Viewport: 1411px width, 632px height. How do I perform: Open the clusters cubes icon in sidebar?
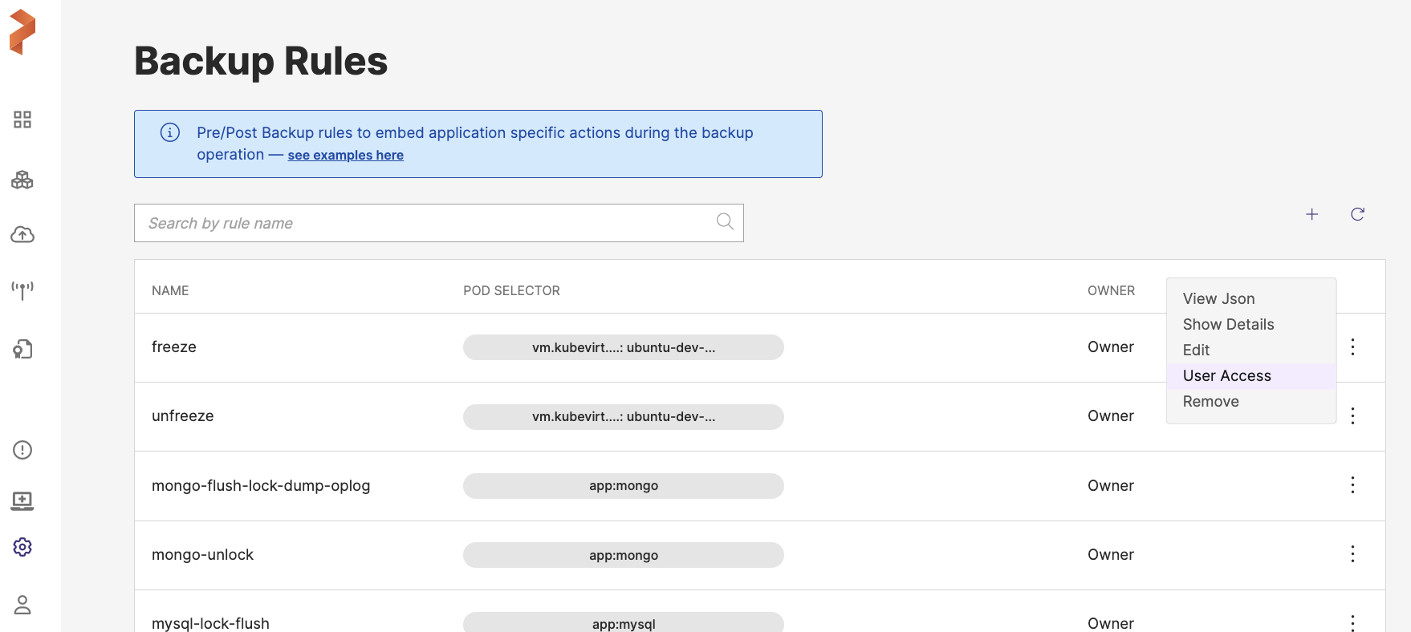click(x=22, y=180)
